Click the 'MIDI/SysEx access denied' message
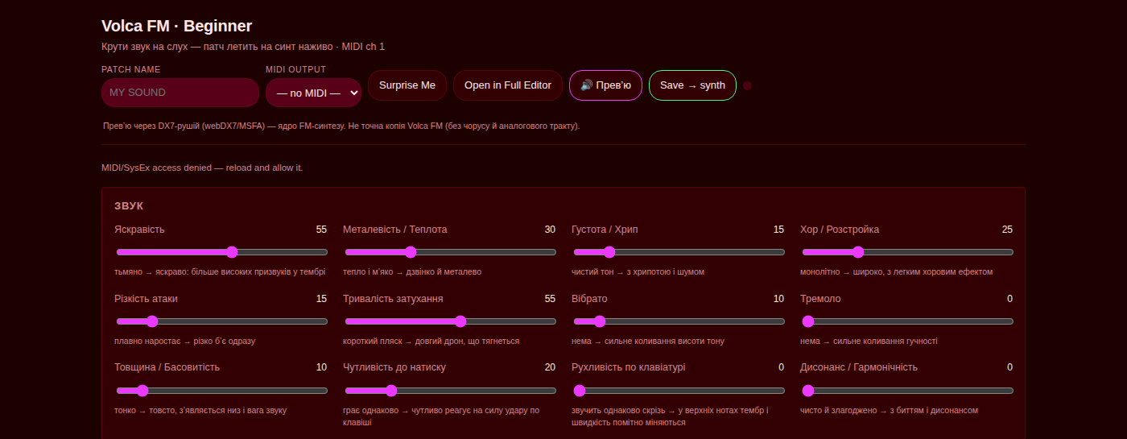This screenshot has width=1127, height=439. [202, 168]
